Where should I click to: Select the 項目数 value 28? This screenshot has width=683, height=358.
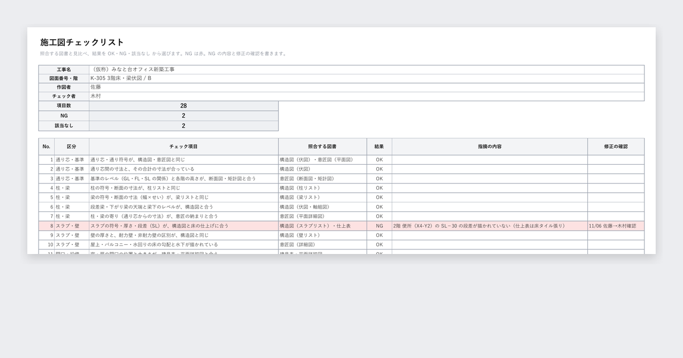(184, 106)
